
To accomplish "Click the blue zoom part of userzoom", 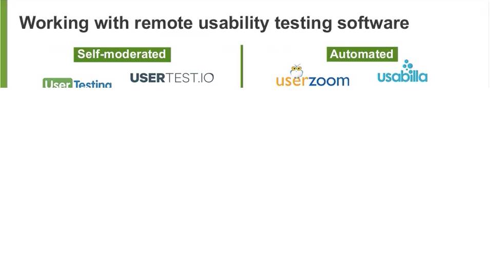I will 329,81.
